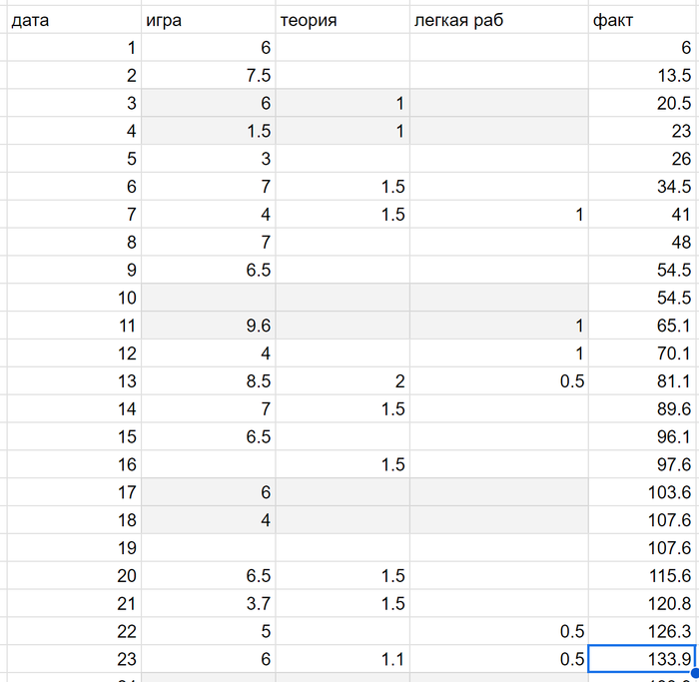Click the "факт" header cell

click(x=642, y=19)
